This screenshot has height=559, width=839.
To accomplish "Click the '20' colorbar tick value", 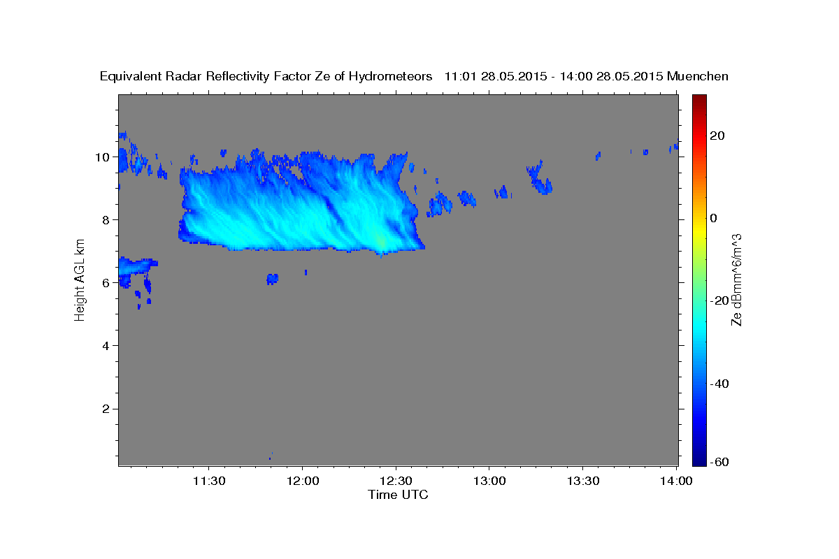I will 717,136.
